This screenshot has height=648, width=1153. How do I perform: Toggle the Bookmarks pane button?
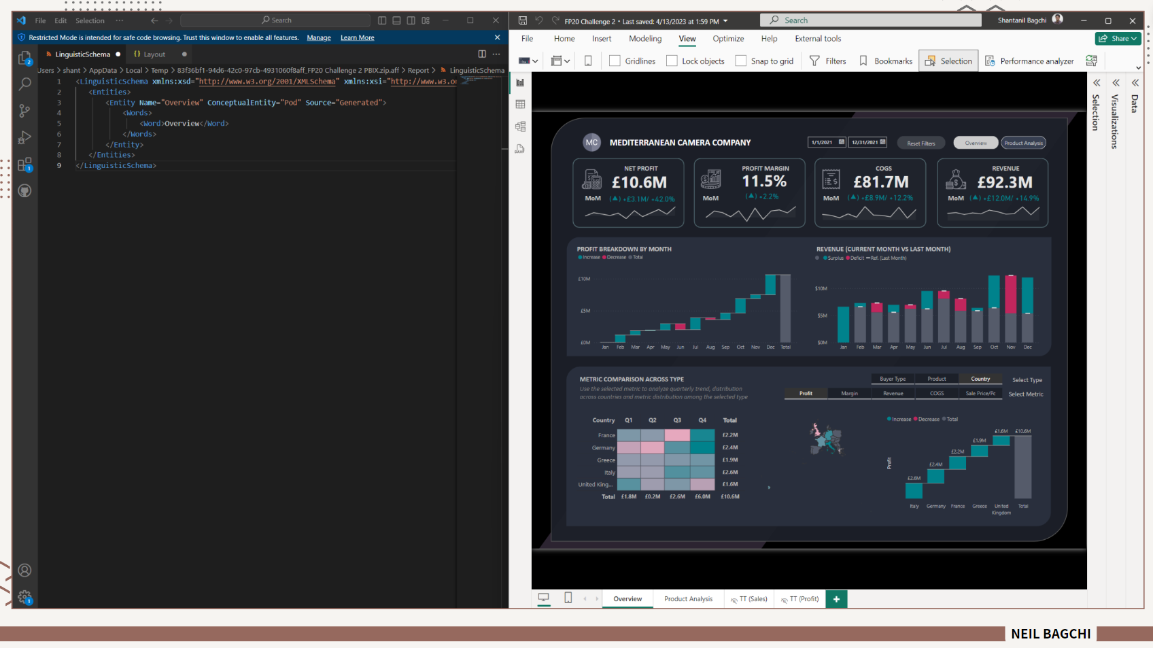tap(886, 61)
